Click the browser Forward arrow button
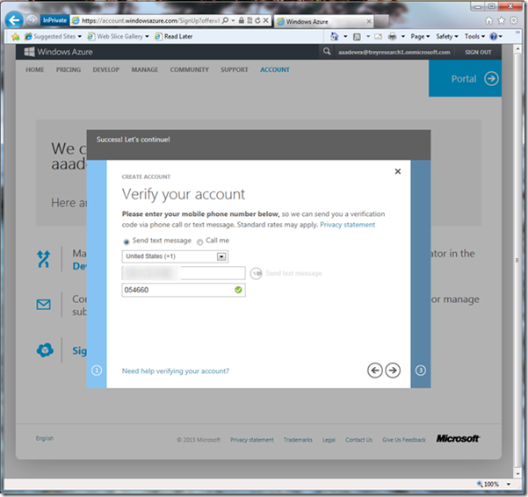The width and height of the screenshot is (528, 497). click(x=32, y=20)
